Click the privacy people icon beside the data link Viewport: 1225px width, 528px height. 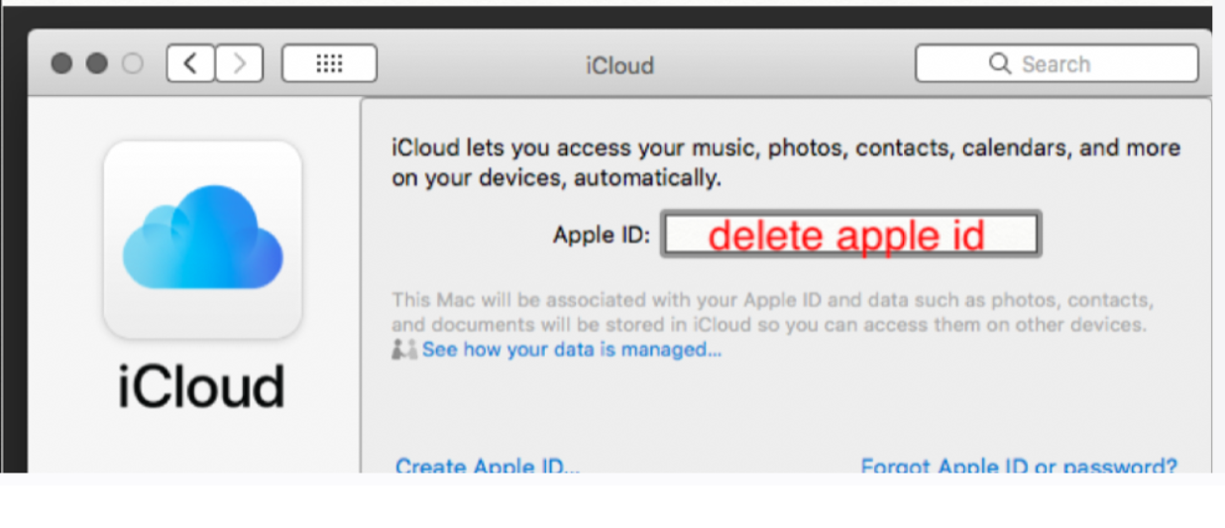(x=404, y=350)
